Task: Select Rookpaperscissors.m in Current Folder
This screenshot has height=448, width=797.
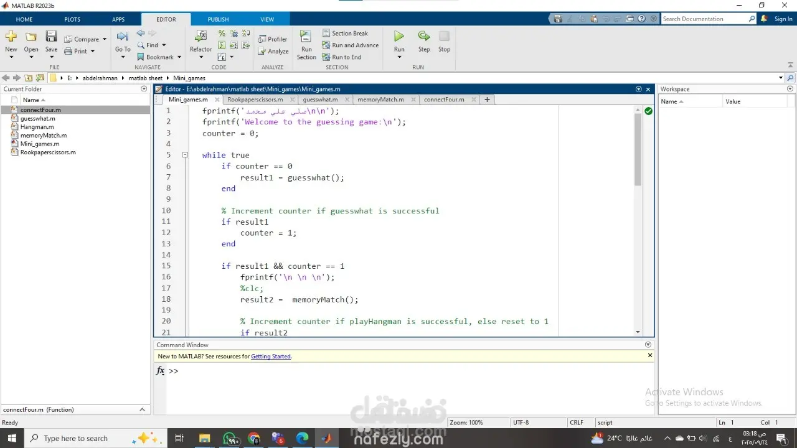Action: pos(48,152)
